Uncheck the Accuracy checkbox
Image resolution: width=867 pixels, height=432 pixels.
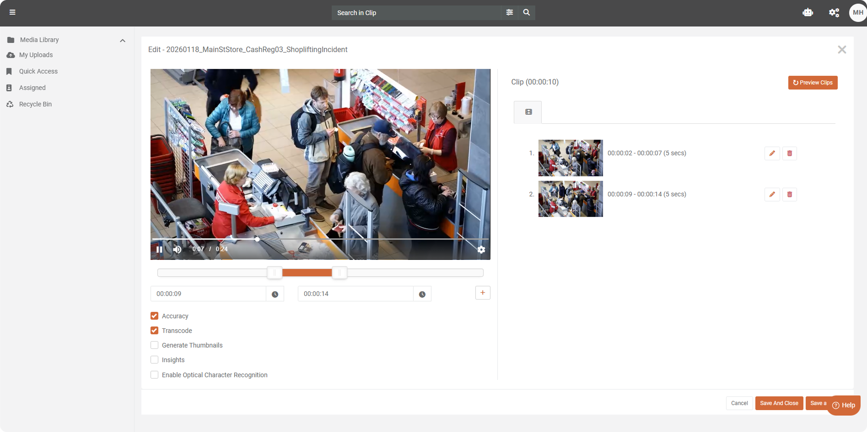(x=154, y=316)
